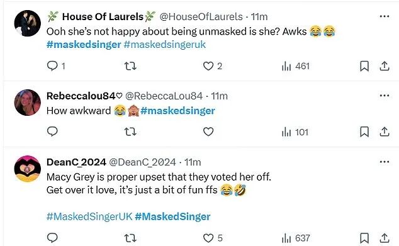Open more options on Rebeccalou84's tweet

pos(385,96)
